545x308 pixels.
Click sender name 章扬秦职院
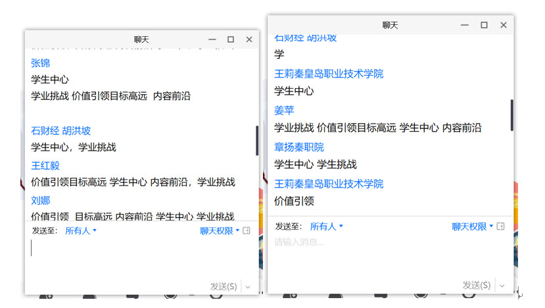298,147
